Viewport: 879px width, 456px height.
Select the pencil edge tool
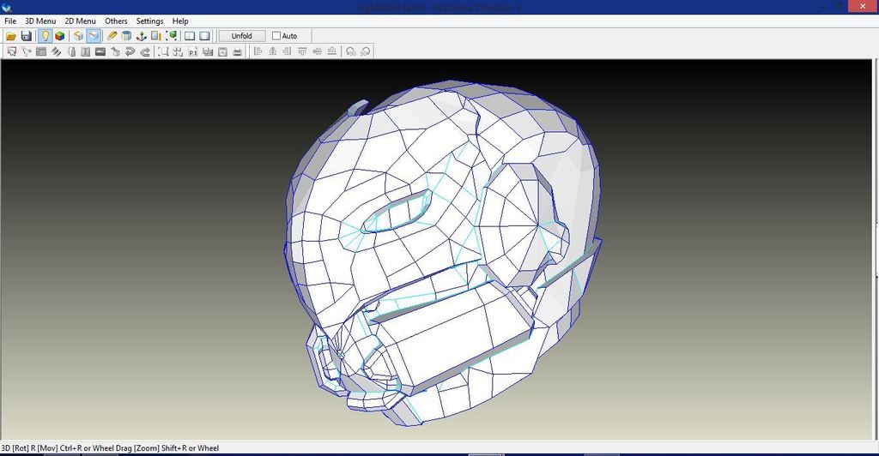(x=112, y=36)
